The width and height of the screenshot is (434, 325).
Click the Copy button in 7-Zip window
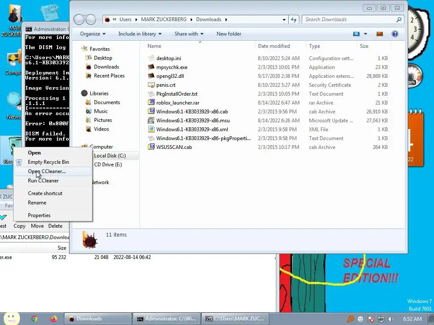pos(19,226)
